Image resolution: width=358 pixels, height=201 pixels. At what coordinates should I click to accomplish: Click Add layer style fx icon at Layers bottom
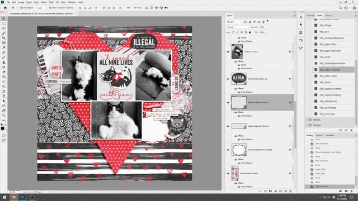point(266,191)
